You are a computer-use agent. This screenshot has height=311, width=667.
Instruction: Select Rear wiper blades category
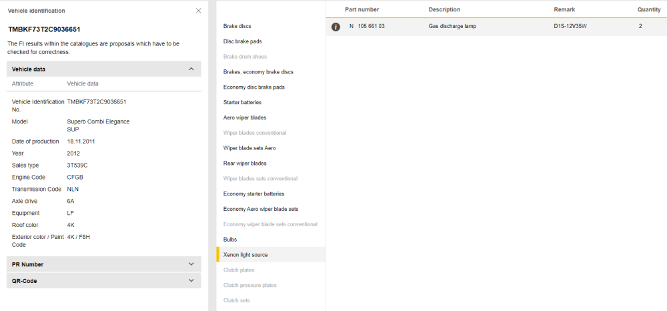(245, 164)
